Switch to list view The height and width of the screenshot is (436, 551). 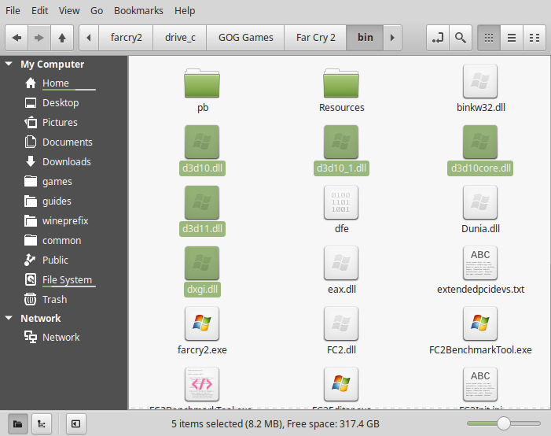[x=512, y=38]
